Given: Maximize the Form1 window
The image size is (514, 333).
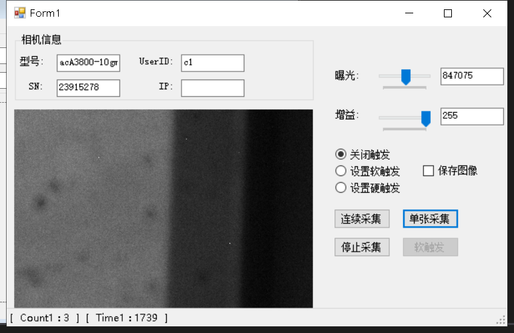Looking at the screenshot, I should coord(448,13).
